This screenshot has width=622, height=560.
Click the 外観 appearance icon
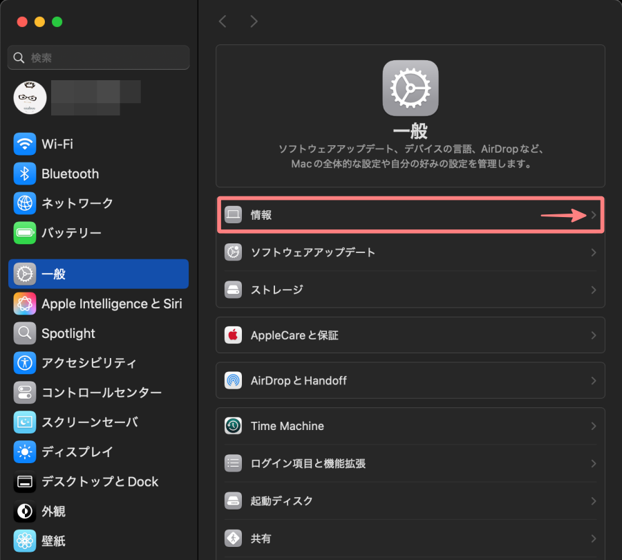25,511
